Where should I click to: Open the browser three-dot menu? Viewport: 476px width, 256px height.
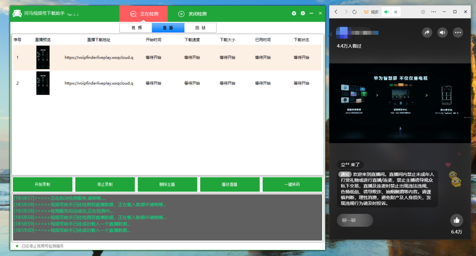(x=438, y=12)
